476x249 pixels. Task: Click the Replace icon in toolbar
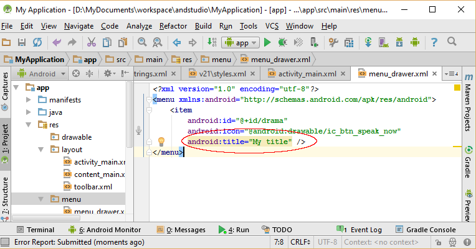(157, 42)
